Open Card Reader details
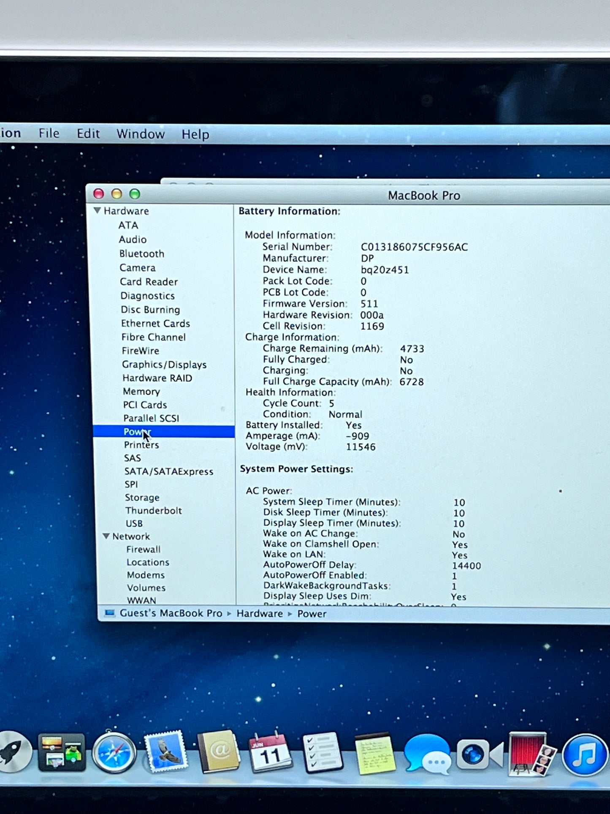This screenshot has width=610, height=814. click(x=149, y=282)
